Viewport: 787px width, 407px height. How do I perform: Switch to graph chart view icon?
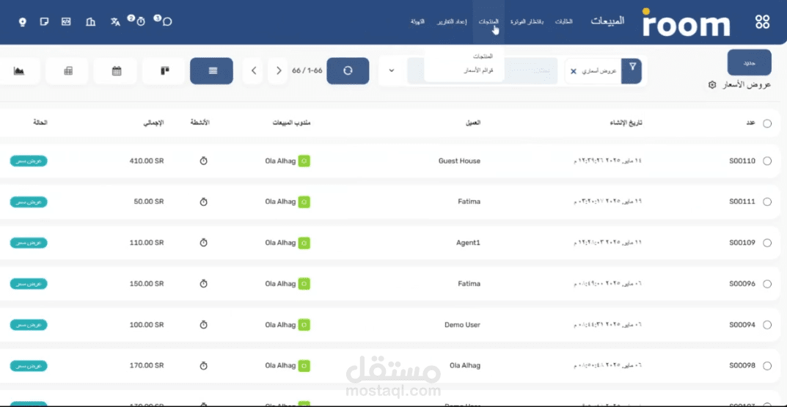tap(19, 70)
